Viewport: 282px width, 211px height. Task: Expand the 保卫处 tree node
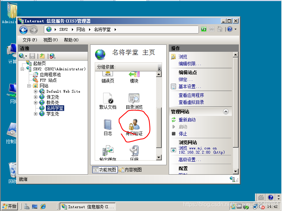click(36, 97)
